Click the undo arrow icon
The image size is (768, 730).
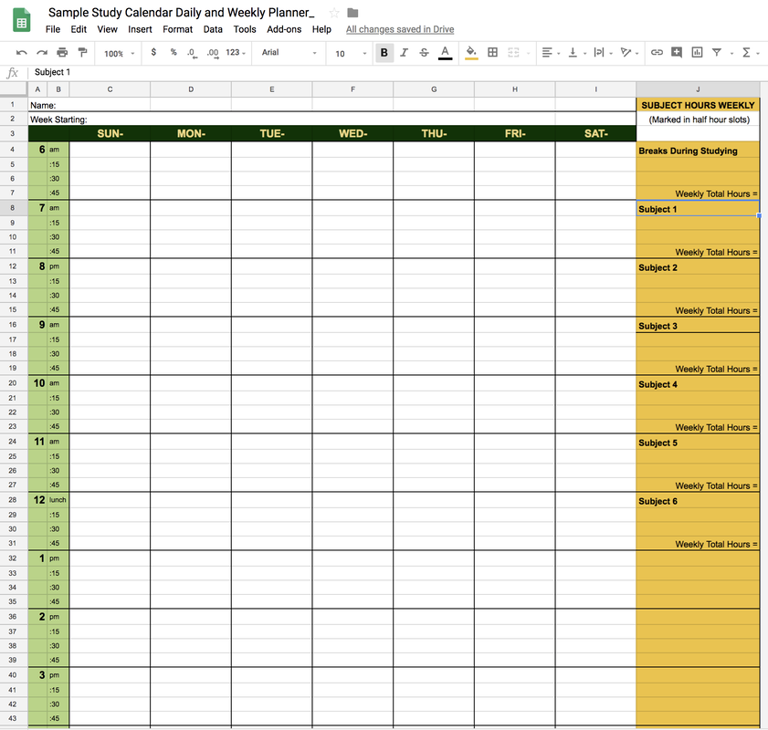click(x=22, y=53)
